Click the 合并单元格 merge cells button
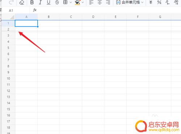181x134 pixels. tap(128, 2)
